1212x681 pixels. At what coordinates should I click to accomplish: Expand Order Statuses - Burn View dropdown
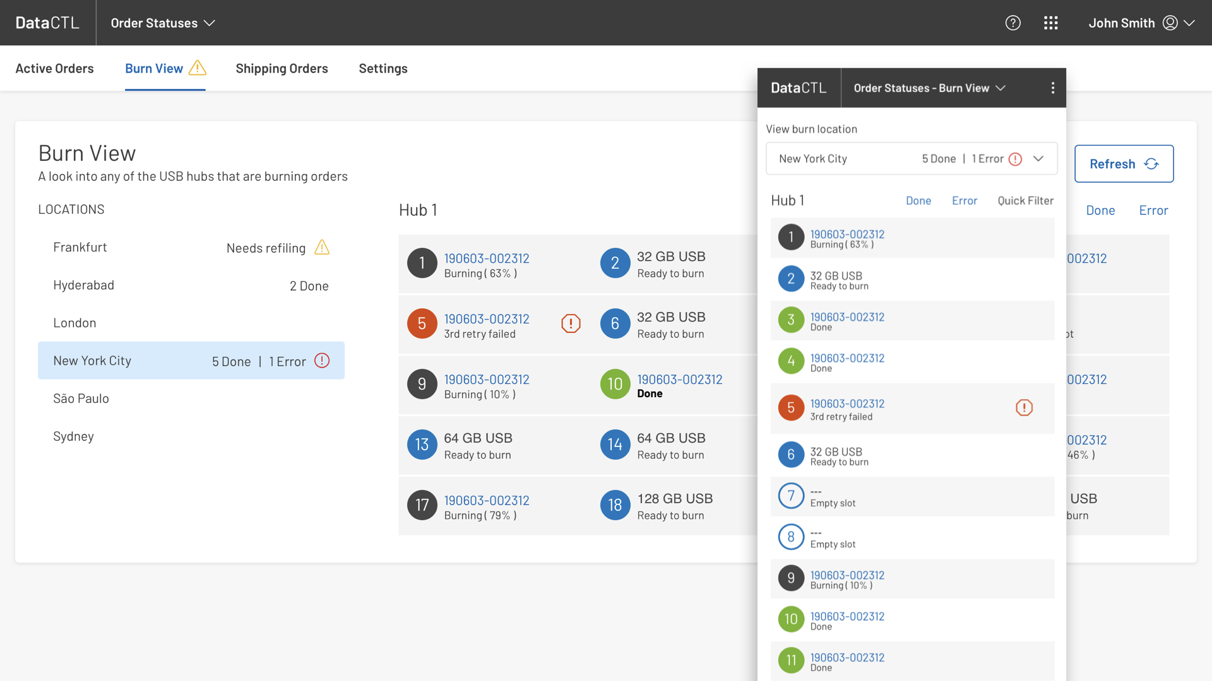click(x=929, y=88)
